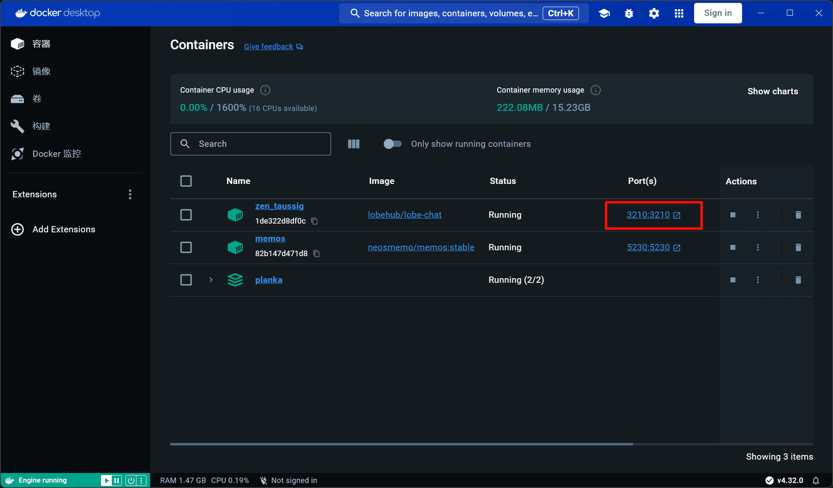Delete the memos container
Image resolution: width=833 pixels, height=488 pixels.
pos(798,247)
